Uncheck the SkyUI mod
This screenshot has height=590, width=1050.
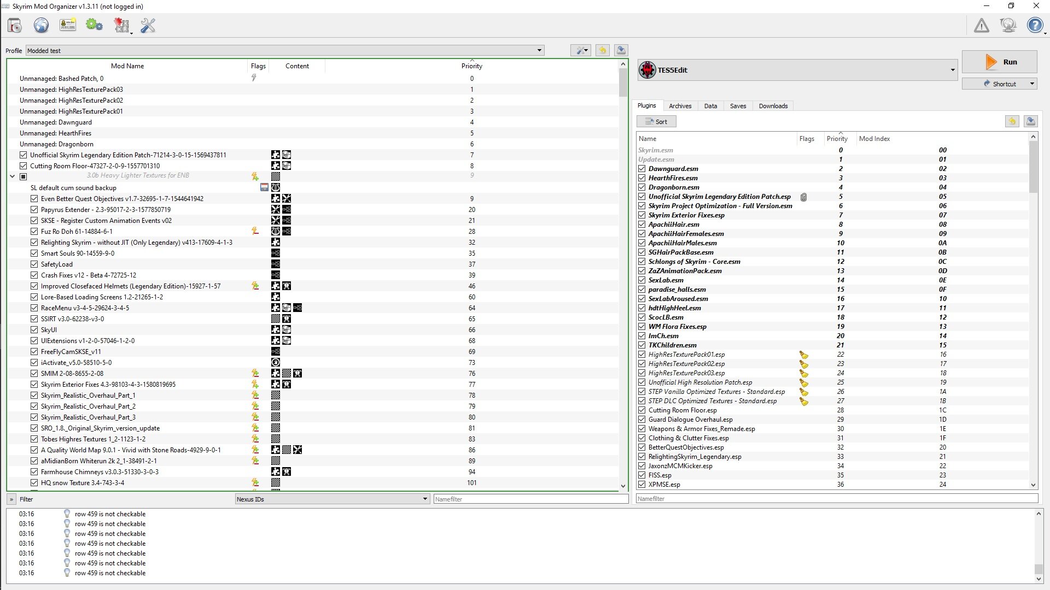click(x=34, y=330)
